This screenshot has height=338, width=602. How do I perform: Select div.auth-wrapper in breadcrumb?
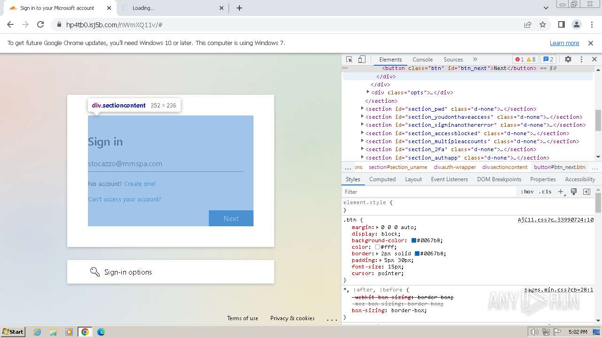pos(455,167)
